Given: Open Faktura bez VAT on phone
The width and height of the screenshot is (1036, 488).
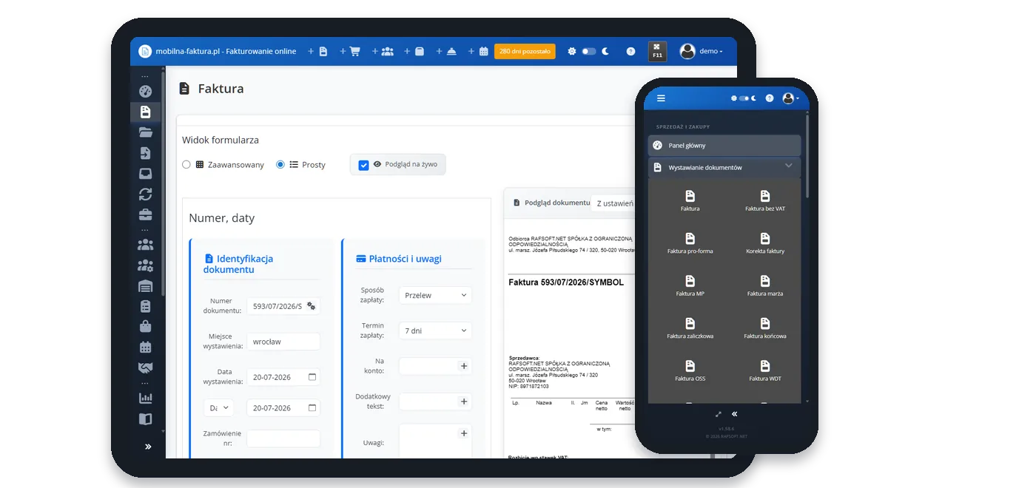Looking at the screenshot, I should (765, 200).
